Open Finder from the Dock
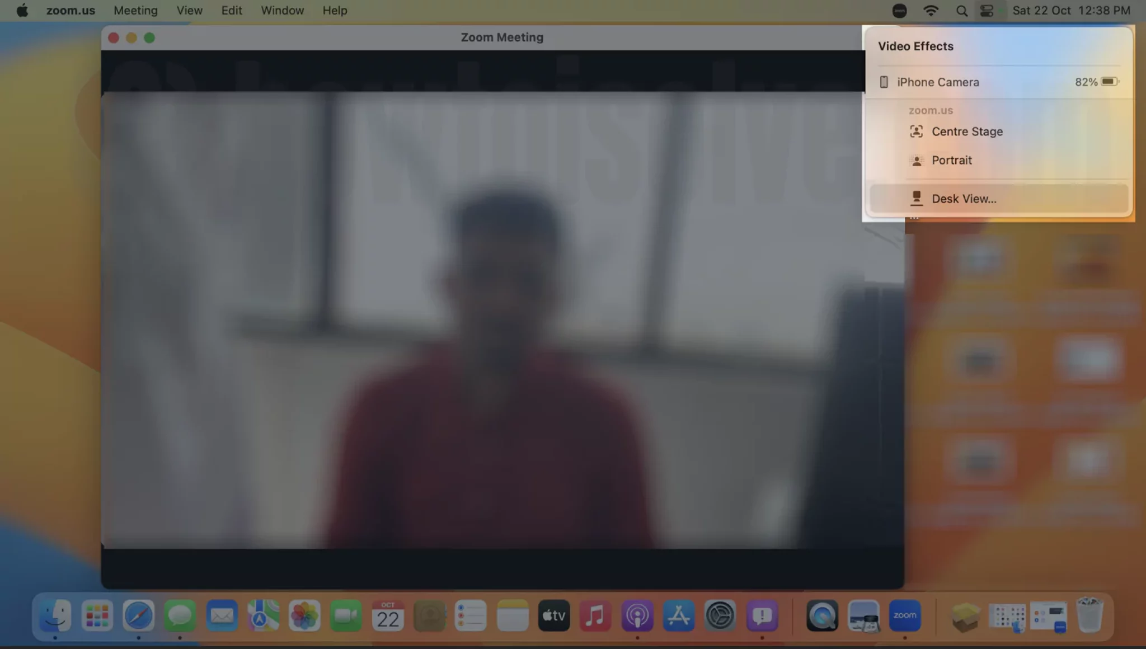The height and width of the screenshot is (649, 1146). pos(55,616)
